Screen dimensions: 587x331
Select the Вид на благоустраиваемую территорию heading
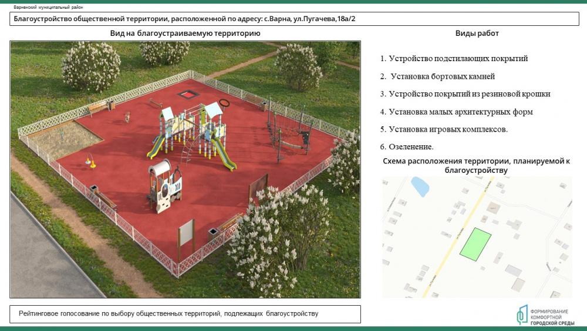[x=185, y=34]
